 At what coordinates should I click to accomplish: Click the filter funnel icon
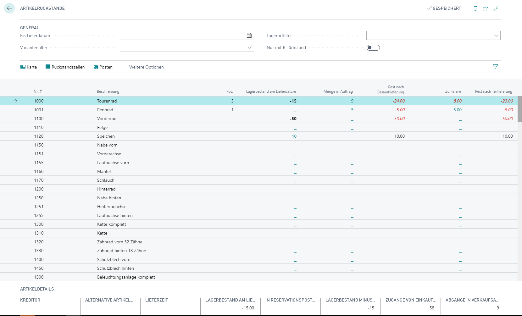point(496,67)
